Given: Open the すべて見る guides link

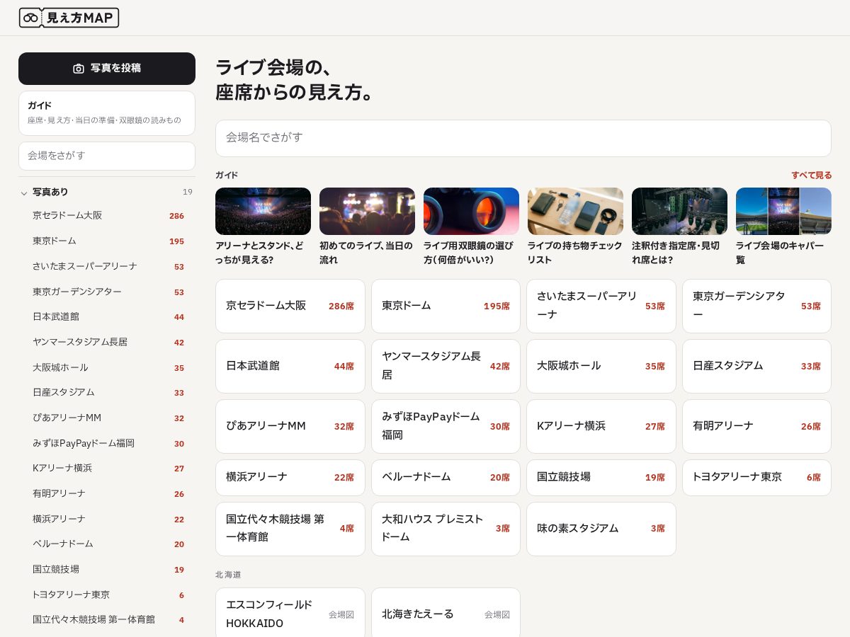Looking at the screenshot, I should click(812, 175).
